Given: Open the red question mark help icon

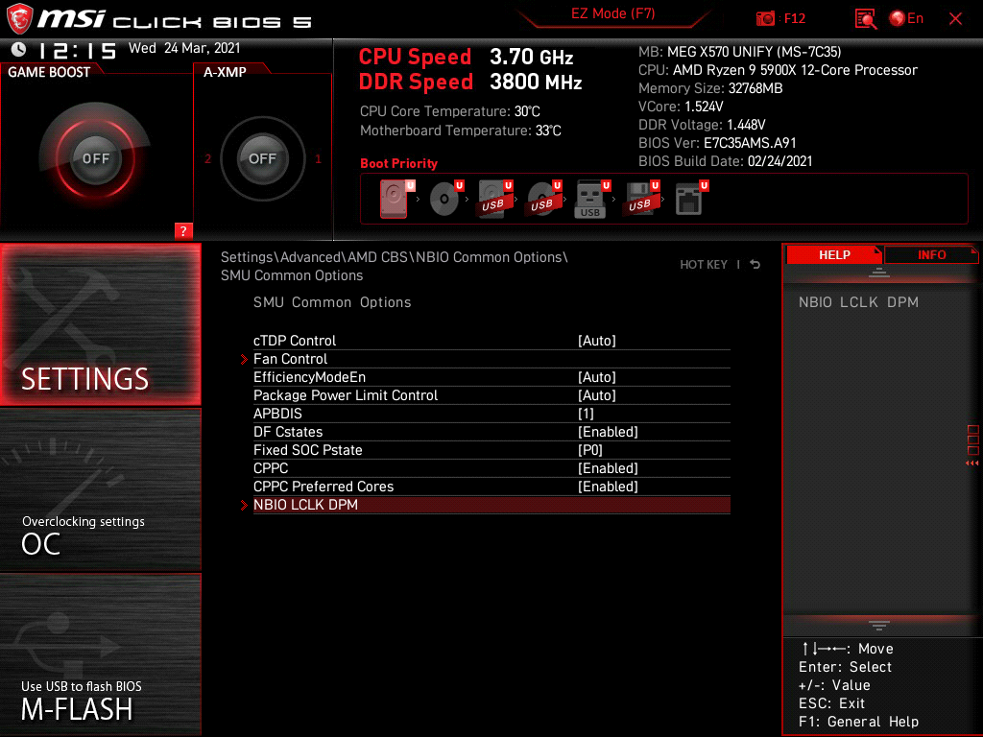Looking at the screenshot, I should tap(183, 231).
